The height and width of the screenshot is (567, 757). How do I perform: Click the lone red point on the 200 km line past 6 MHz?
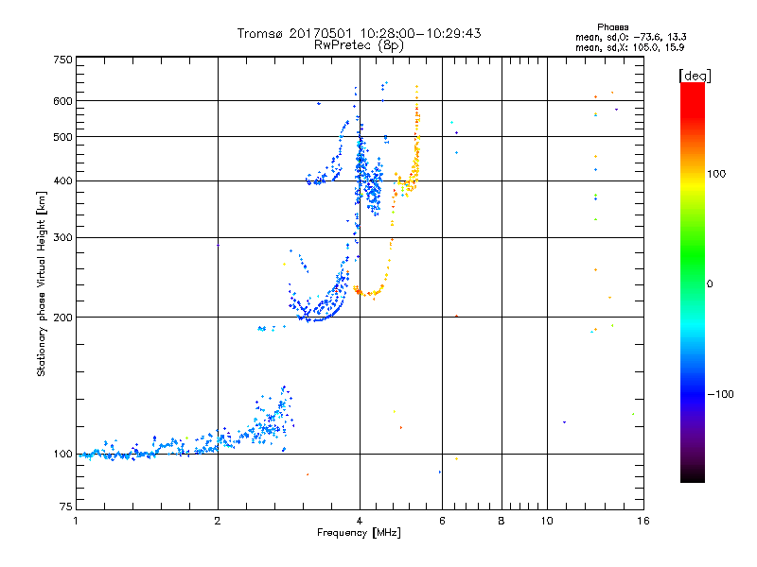456,317
